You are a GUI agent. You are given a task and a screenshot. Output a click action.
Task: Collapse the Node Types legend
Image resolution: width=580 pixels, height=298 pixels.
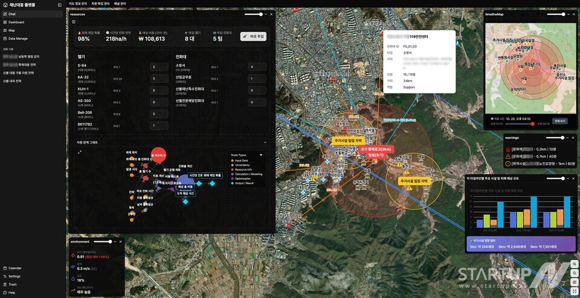click(261, 154)
